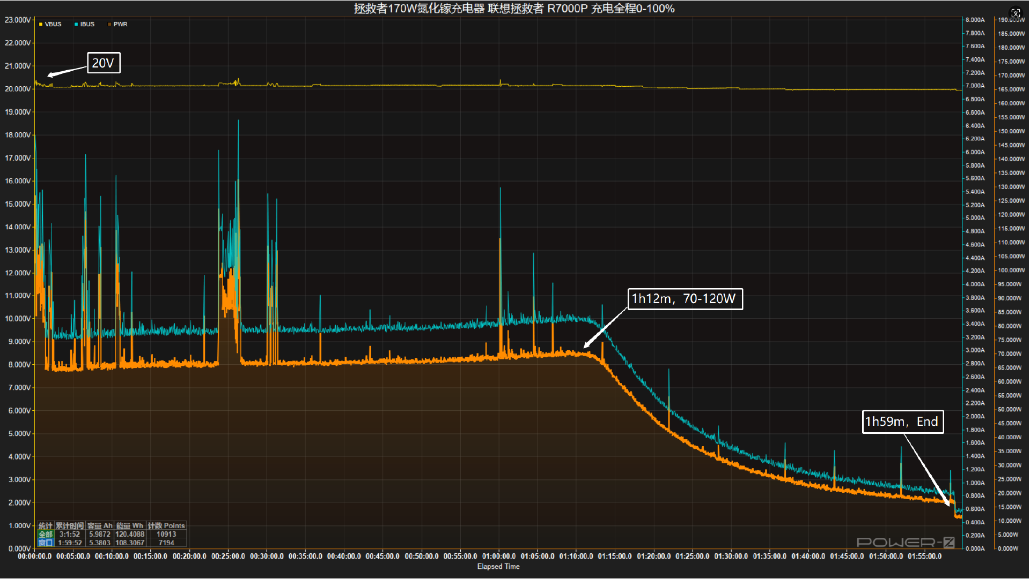Viewport: 1030px width, 579px height.
Task: Click the yellow VBUS legend color square
Action: 41,24
